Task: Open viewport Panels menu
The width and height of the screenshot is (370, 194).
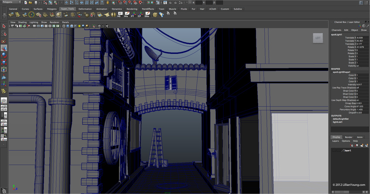Action: 65,22
